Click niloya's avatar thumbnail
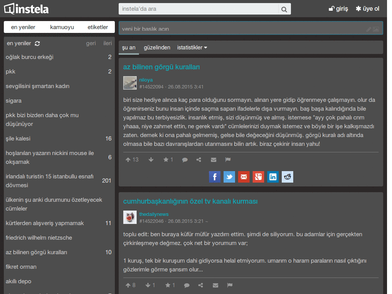Screen dimensions: 392x294 130,83
